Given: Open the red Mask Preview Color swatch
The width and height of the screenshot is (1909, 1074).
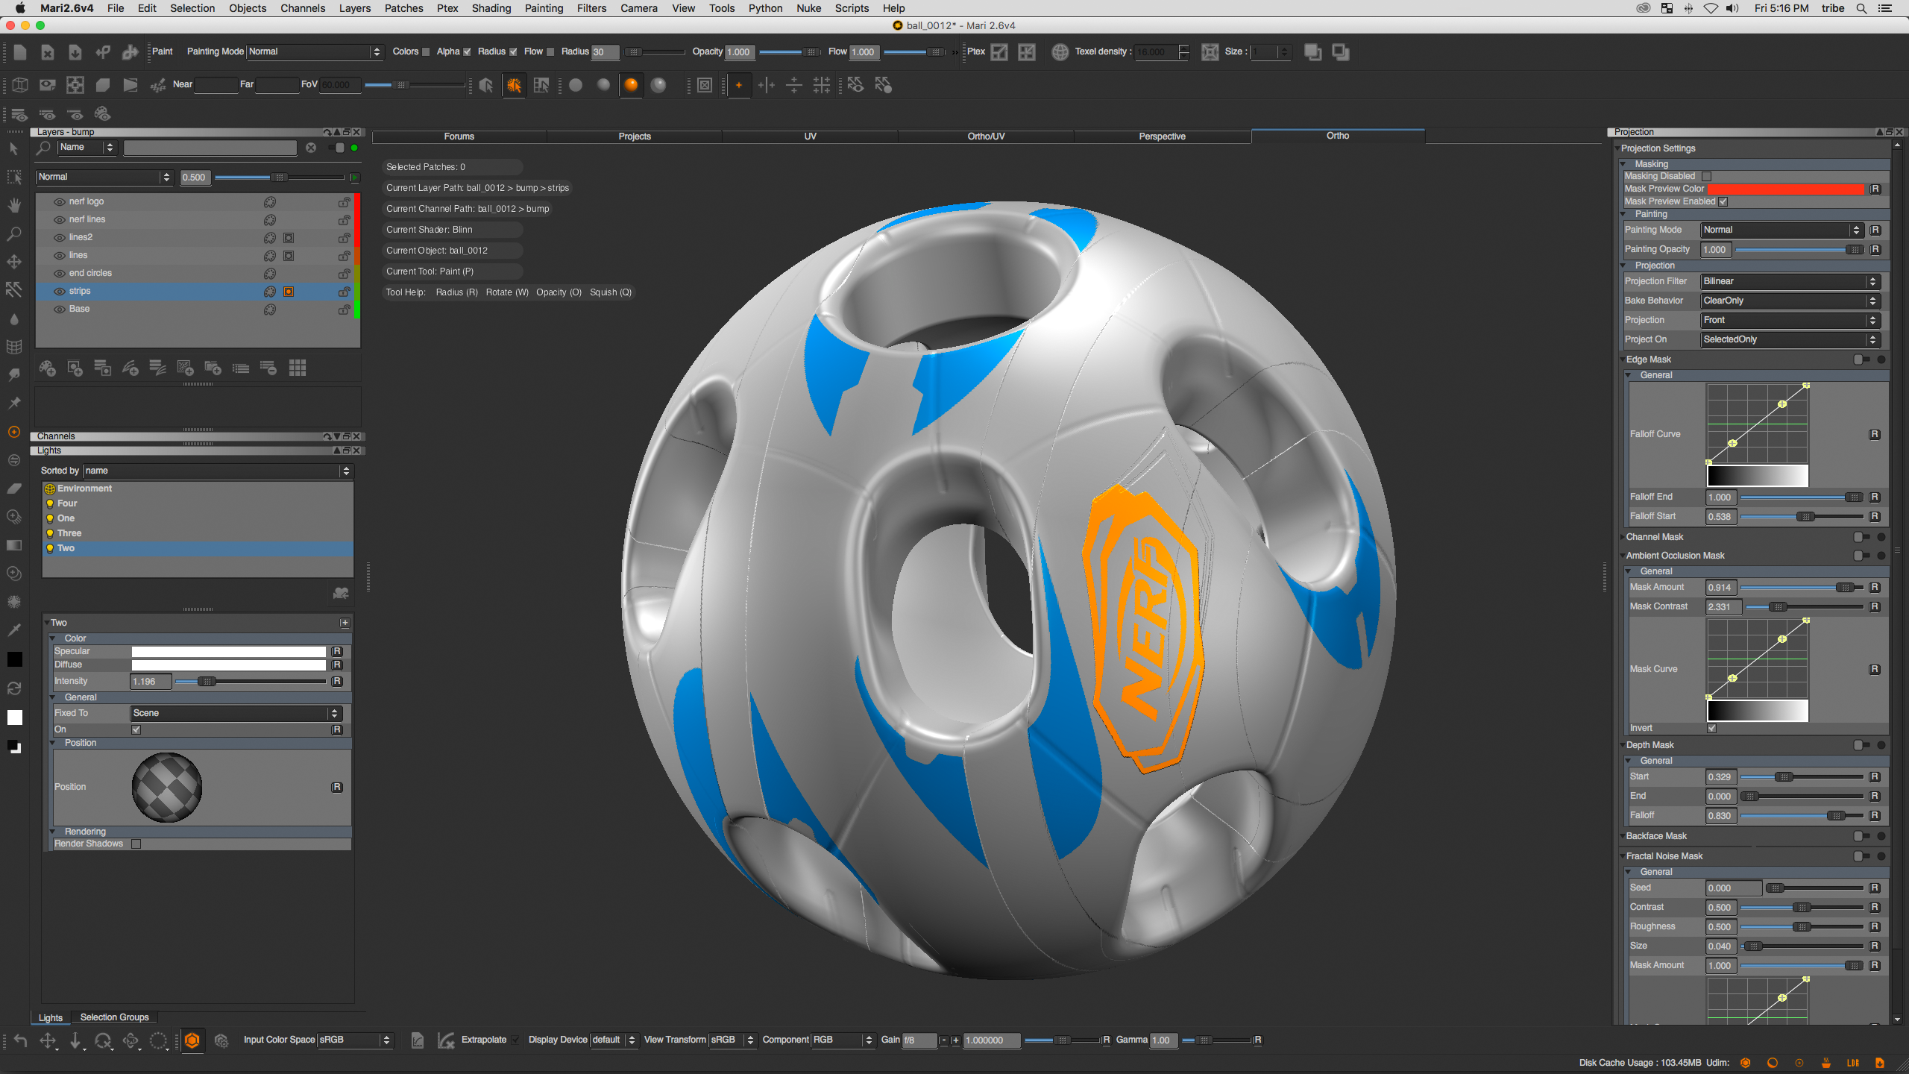Looking at the screenshot, I should [1785, 189].
